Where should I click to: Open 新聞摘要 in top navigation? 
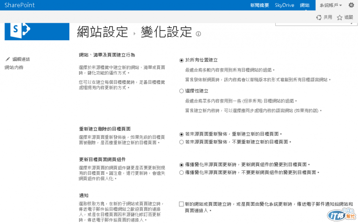click(x=260, y=5)
